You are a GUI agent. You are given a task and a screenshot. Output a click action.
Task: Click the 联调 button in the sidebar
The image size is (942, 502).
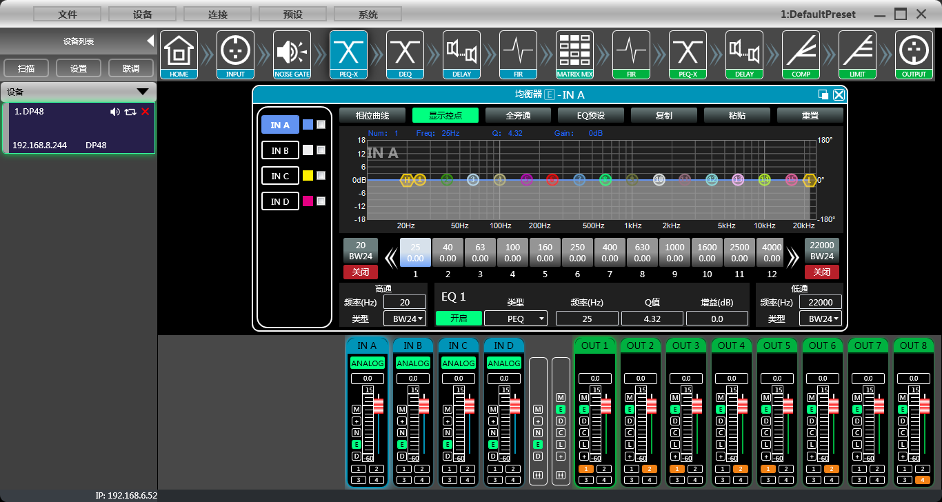(131, 68)
